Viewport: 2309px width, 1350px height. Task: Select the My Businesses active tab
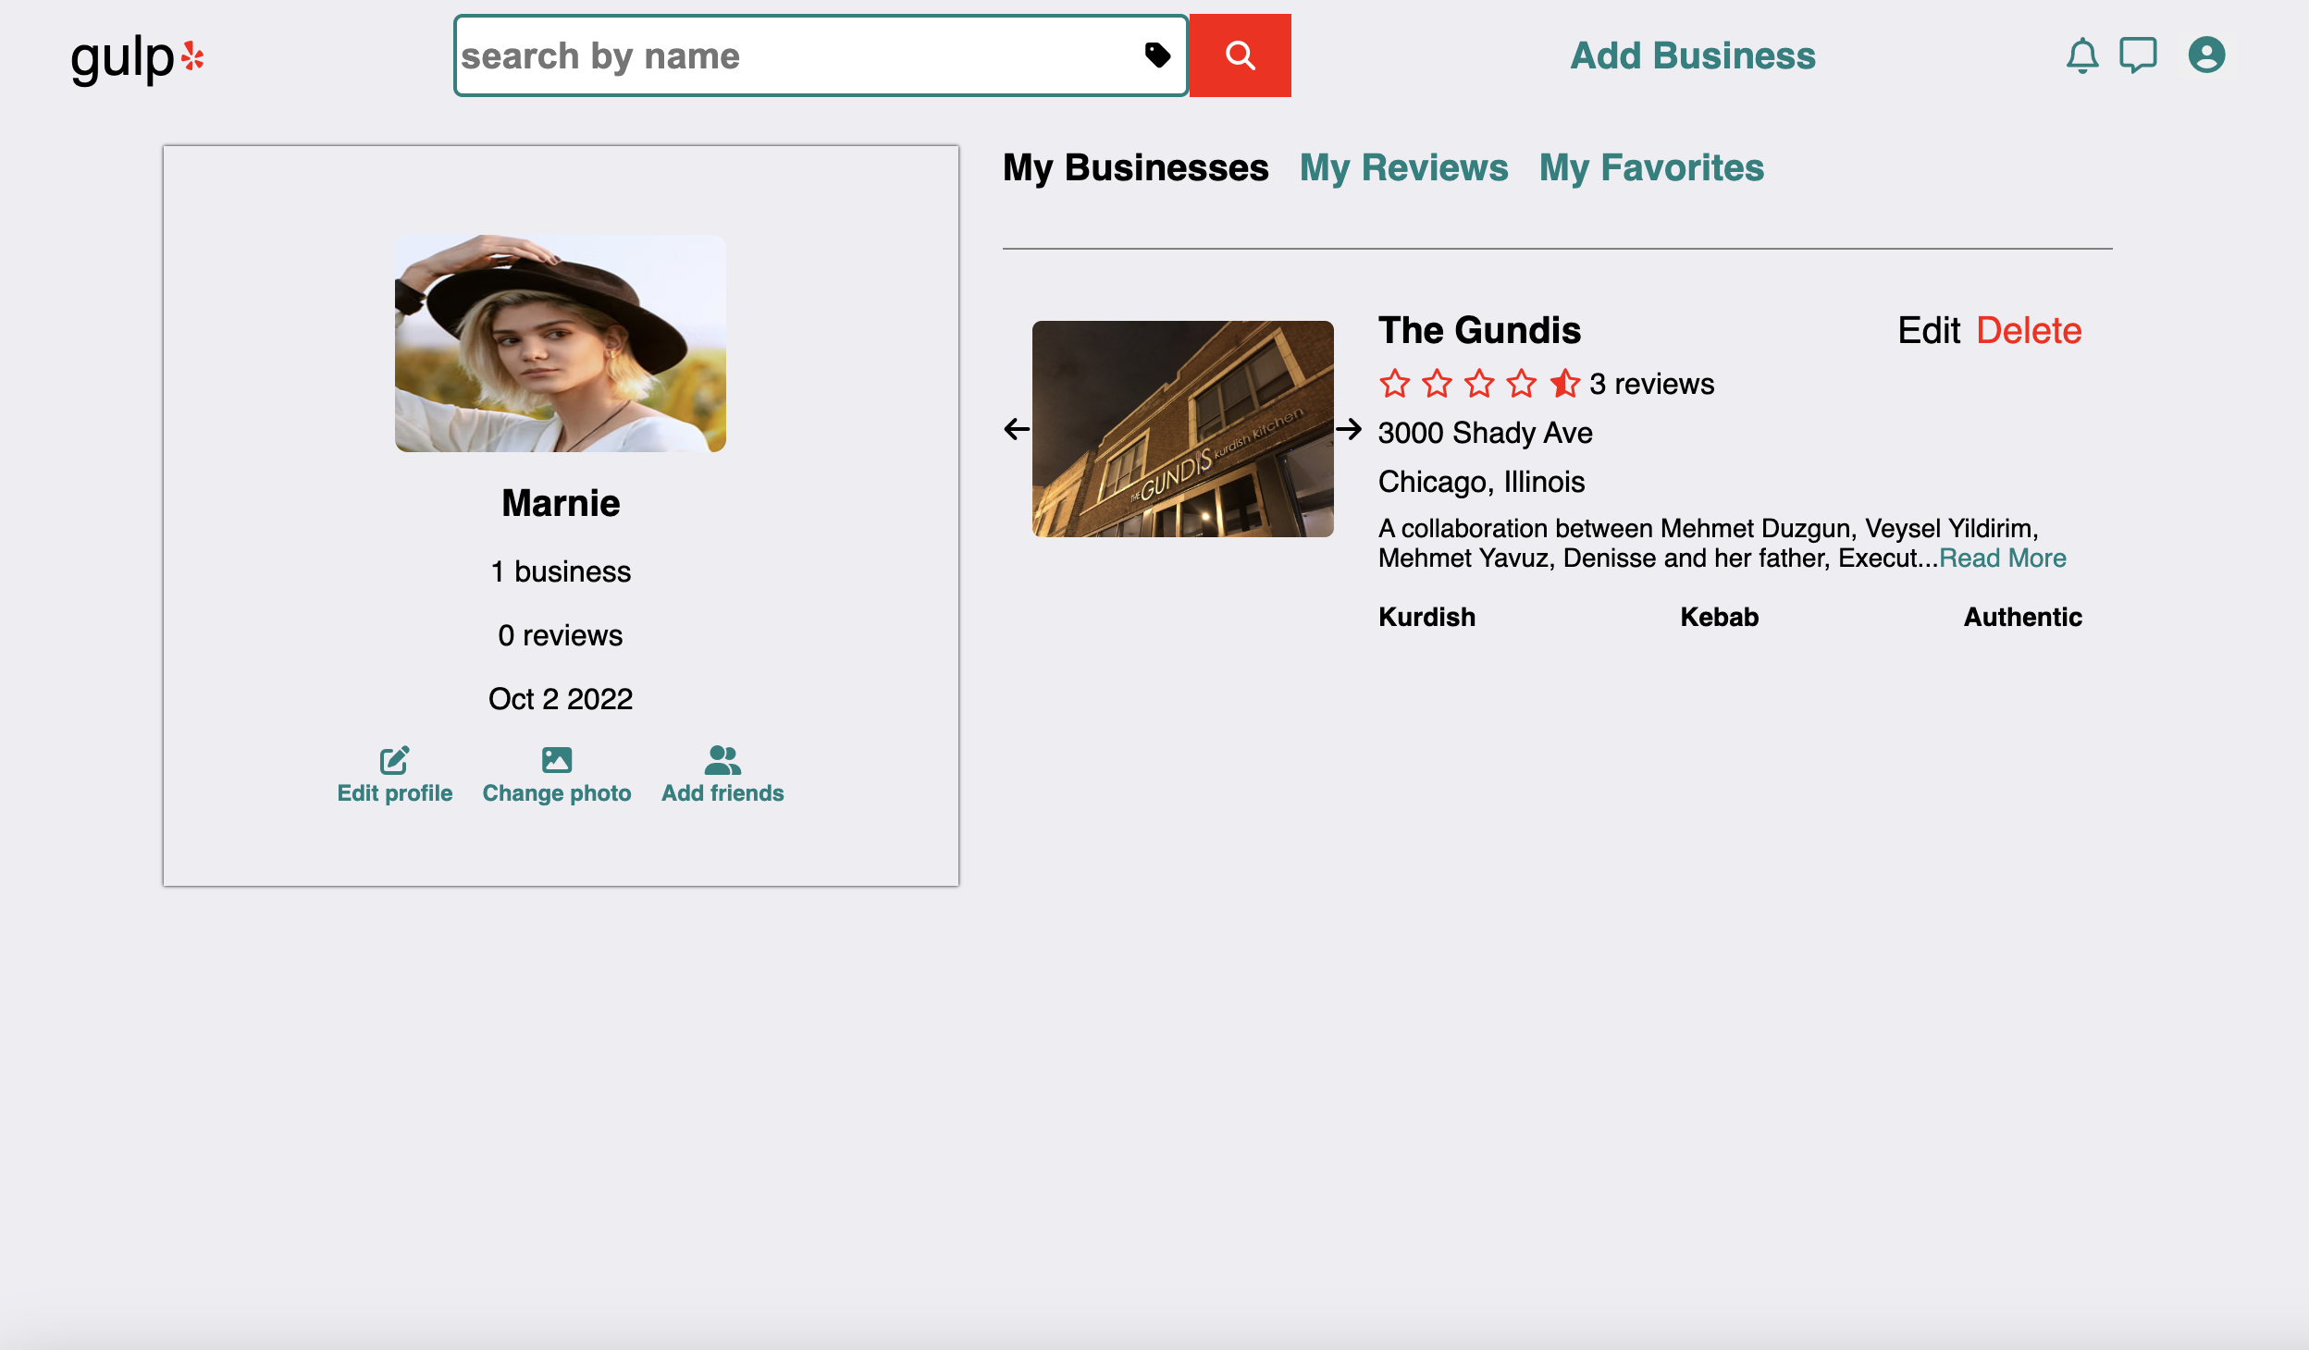click(1135, 167)
